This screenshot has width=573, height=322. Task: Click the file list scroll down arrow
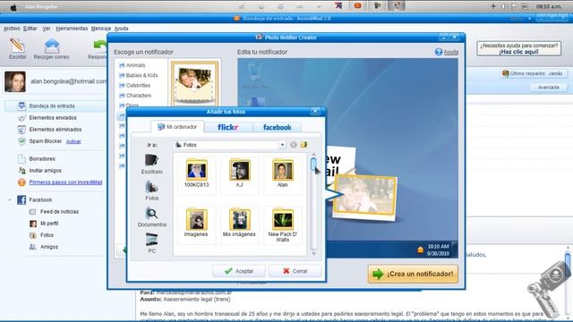coord(313,253)
